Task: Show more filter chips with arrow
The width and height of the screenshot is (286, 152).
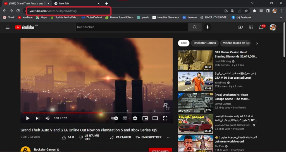Action: [x=257, y=43]
